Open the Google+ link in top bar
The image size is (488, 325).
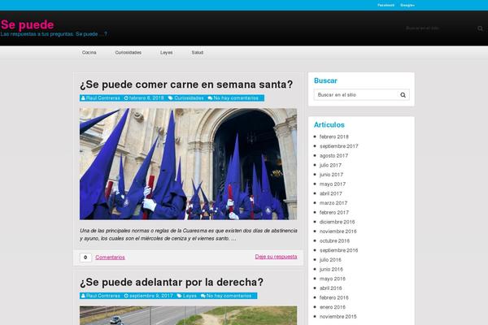tap(407, 6)
